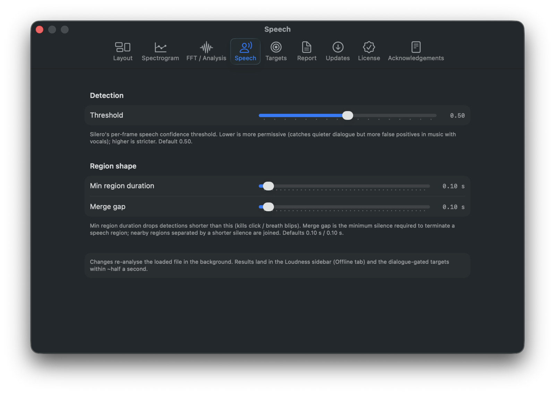
Task: Close the Speech settings window
Action: tap(40, 30)
